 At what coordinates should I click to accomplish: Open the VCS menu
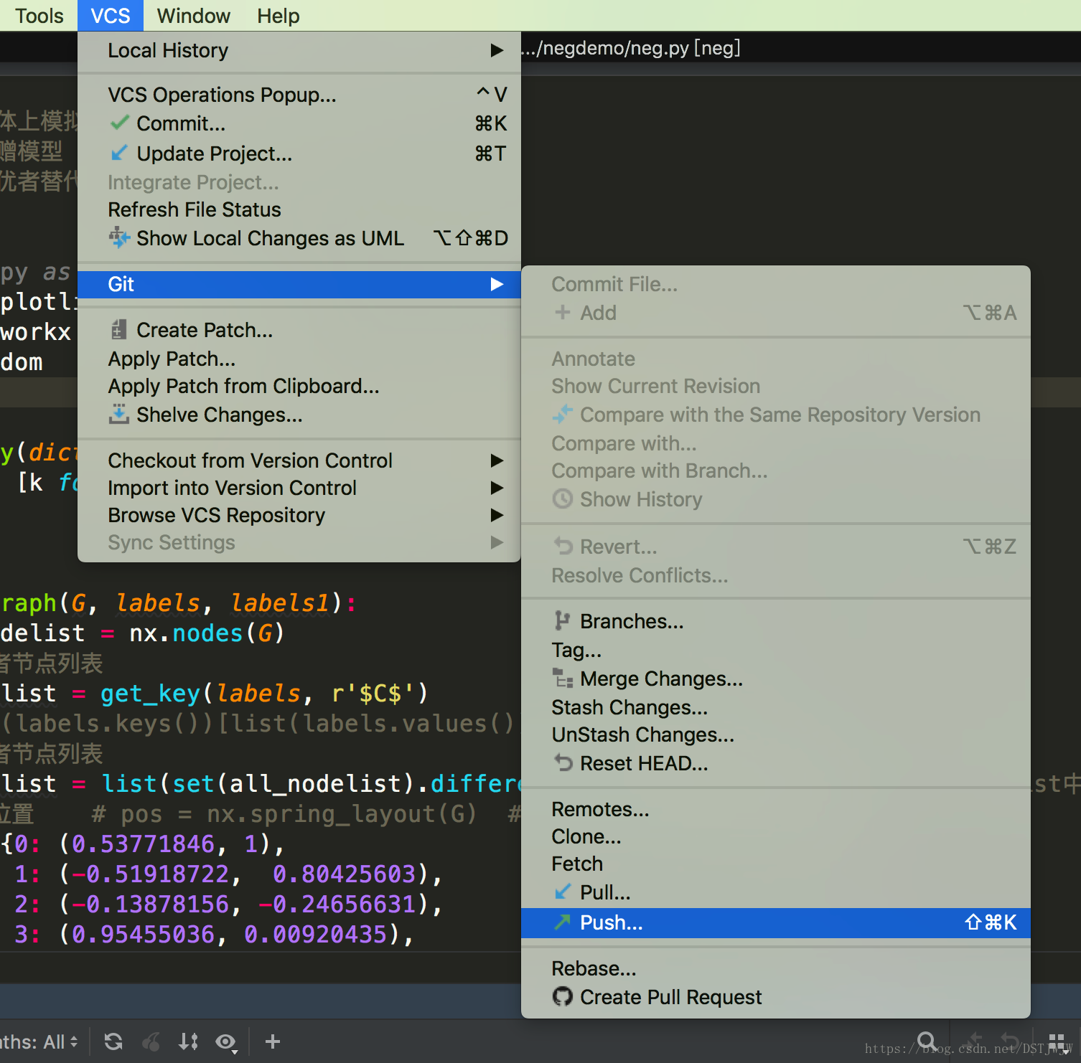coord(111,16)
